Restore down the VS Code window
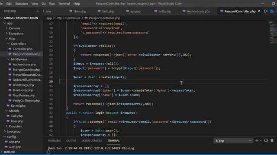 tap(274, 3)
